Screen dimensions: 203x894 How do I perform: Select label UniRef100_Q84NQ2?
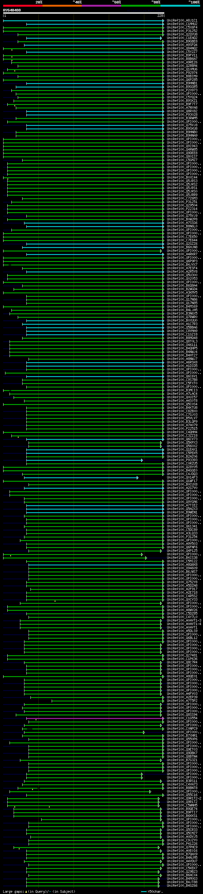coord(182,48)
